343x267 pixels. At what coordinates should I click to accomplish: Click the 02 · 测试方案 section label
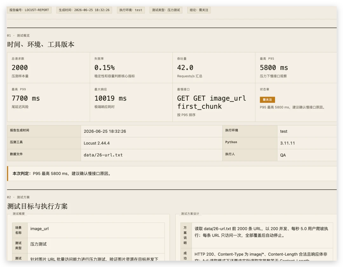[x=18, y=197]
